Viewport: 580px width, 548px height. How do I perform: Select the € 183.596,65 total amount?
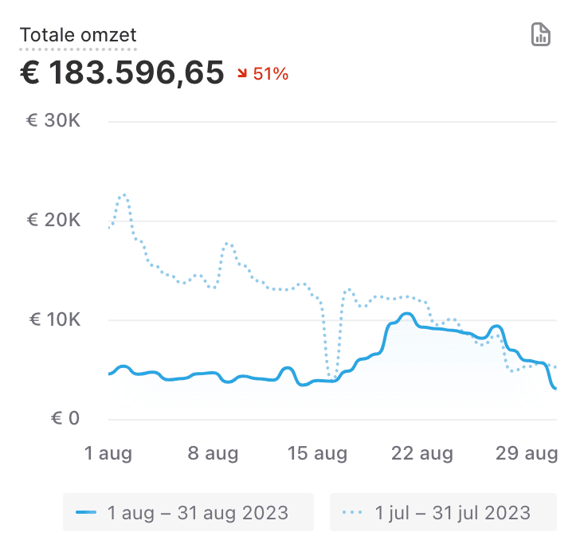122,73
